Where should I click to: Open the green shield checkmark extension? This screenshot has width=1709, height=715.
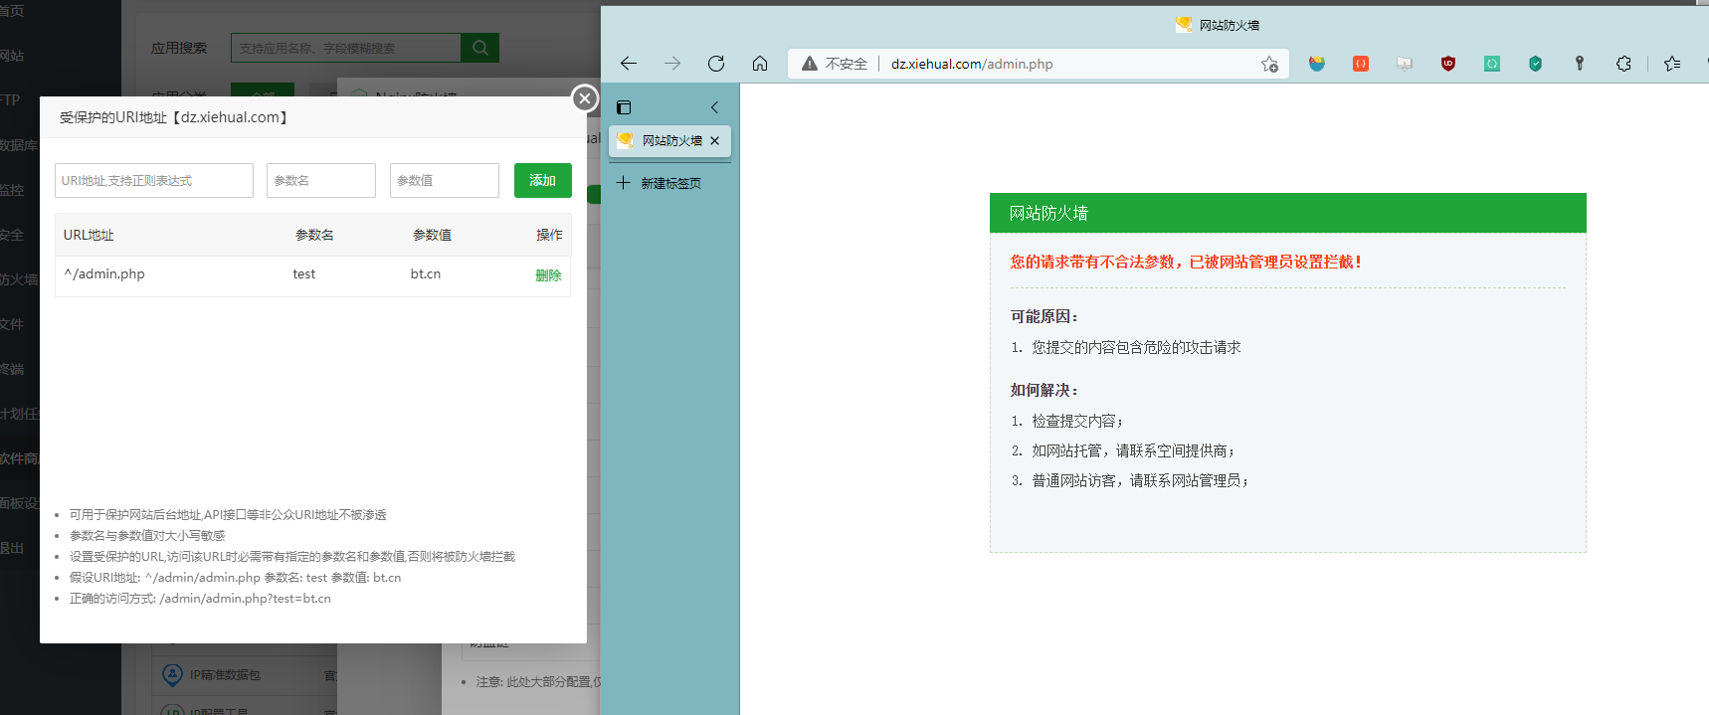click(x=1536, y=64)
